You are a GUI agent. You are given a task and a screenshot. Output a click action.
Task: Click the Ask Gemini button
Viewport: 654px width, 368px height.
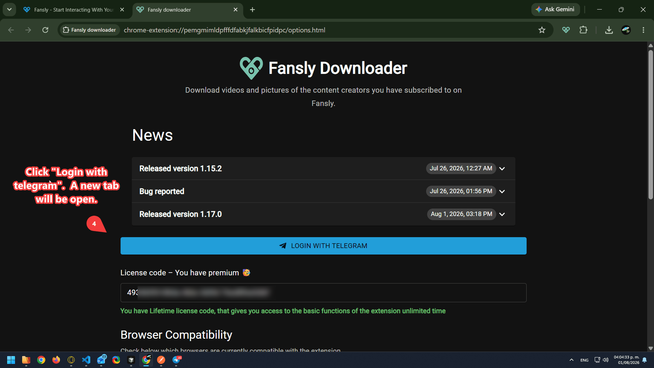point(555,10)
